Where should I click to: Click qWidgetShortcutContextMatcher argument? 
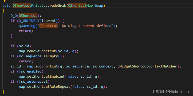[147, 66]
